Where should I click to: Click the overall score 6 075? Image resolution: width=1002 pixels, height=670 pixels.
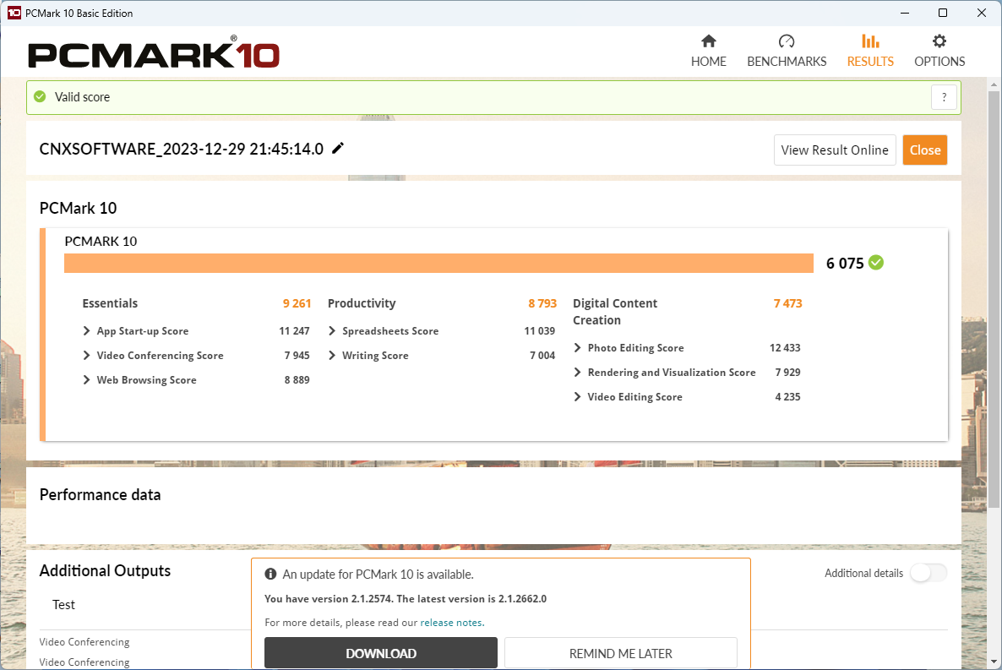[845, 263]
